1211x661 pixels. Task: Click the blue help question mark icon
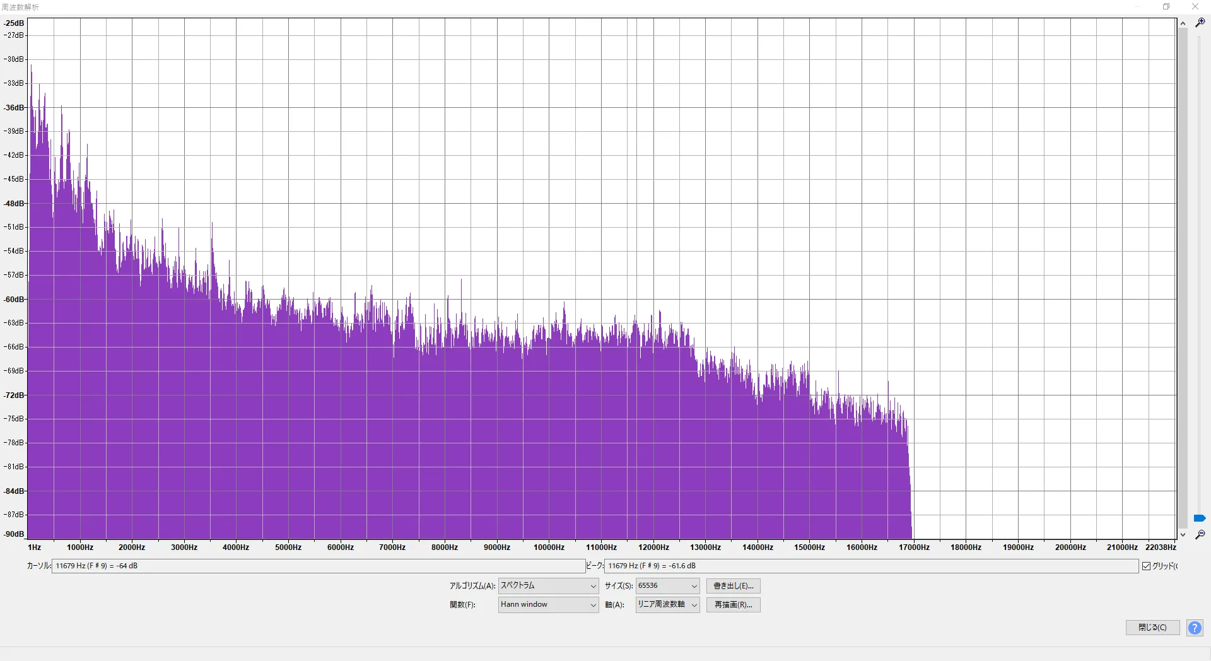[1195, 628]
